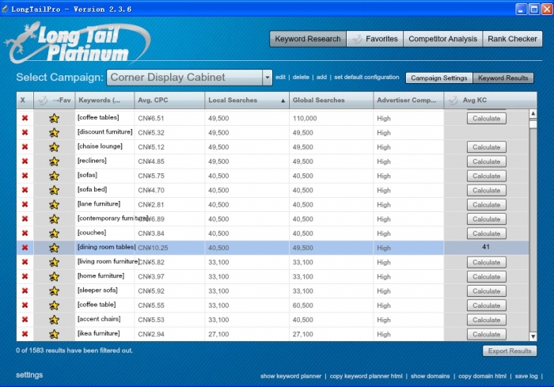Remove the [recliners] row using its red X
This screenshot has width=554, height=387.
tap(25, 161)
